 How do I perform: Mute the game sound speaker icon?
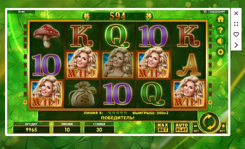pyautogui.click(x=220, y=41)
